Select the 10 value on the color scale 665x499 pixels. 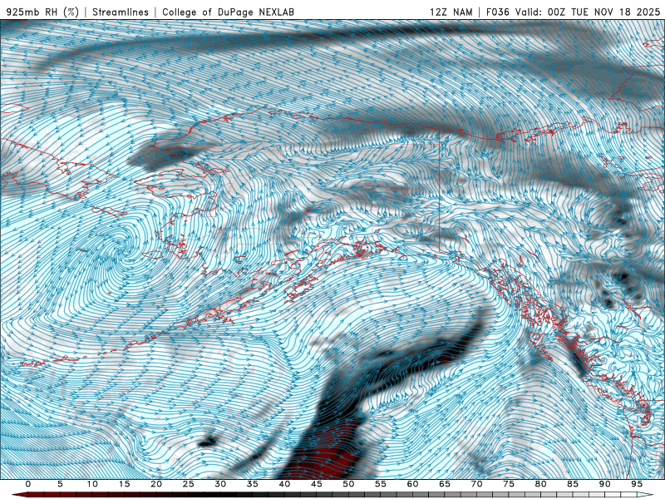92,484
